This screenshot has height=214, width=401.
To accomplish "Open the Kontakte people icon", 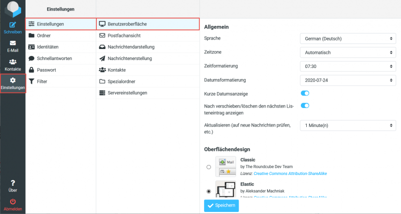I will (x=13, y=62).
